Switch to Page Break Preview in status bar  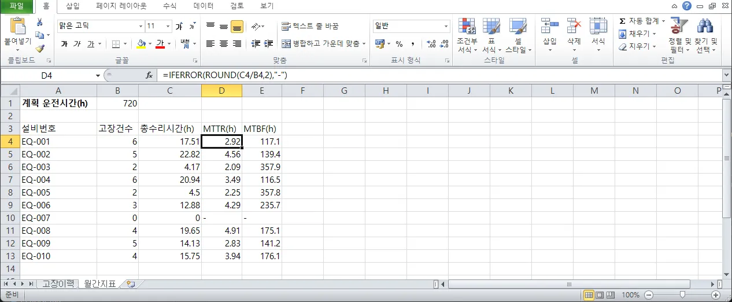pos(611,295)
